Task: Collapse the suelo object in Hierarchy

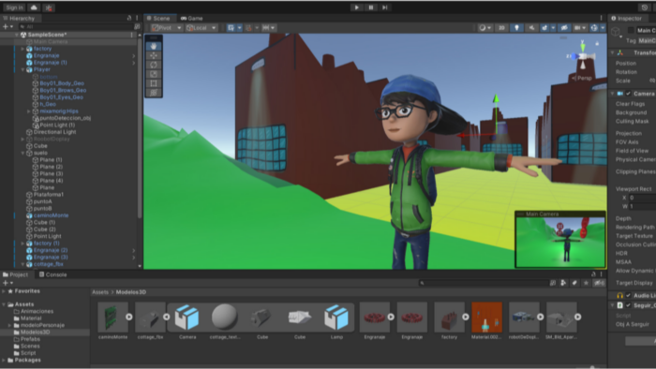Action: point(22,153)
